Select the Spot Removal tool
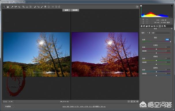The image size is (175, 111). tap(35, 7)
